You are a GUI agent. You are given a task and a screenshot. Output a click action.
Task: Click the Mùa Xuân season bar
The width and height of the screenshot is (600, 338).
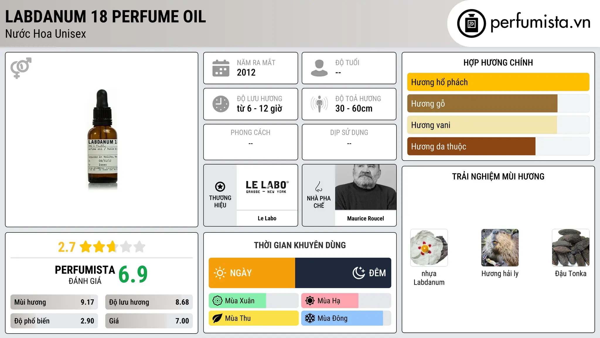[254, 301]
